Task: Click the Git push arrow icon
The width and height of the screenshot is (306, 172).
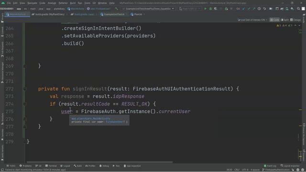Action: coord(254,9)
